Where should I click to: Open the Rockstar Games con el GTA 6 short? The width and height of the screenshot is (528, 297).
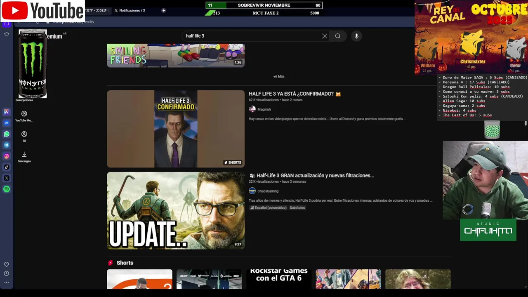(279, 279)
